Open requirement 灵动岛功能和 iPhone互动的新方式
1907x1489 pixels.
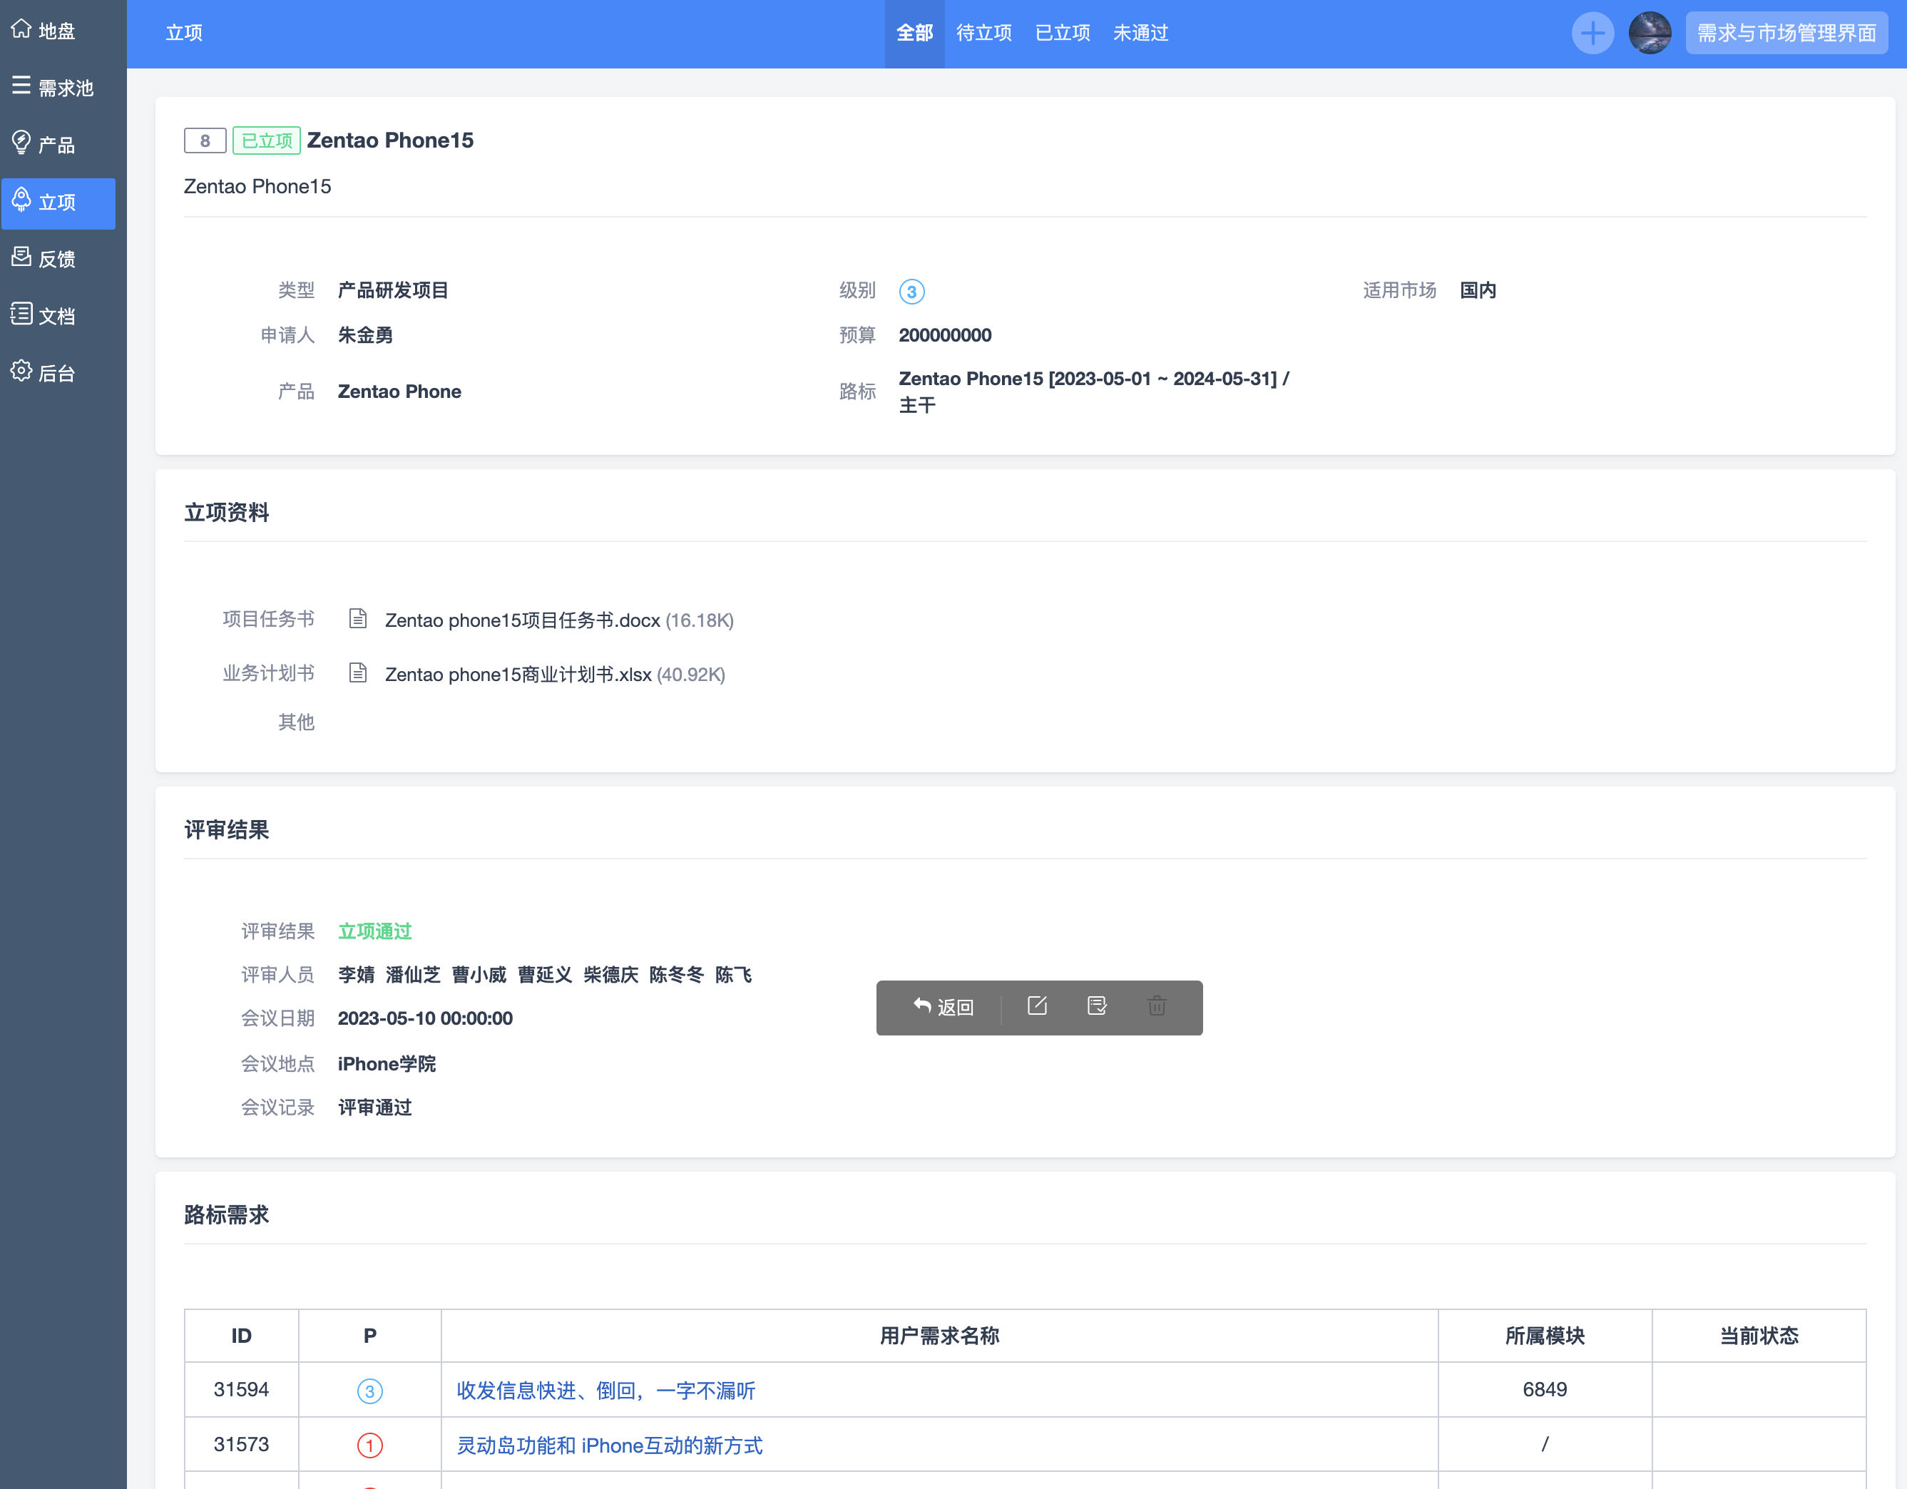click(x=610, y=1445)
